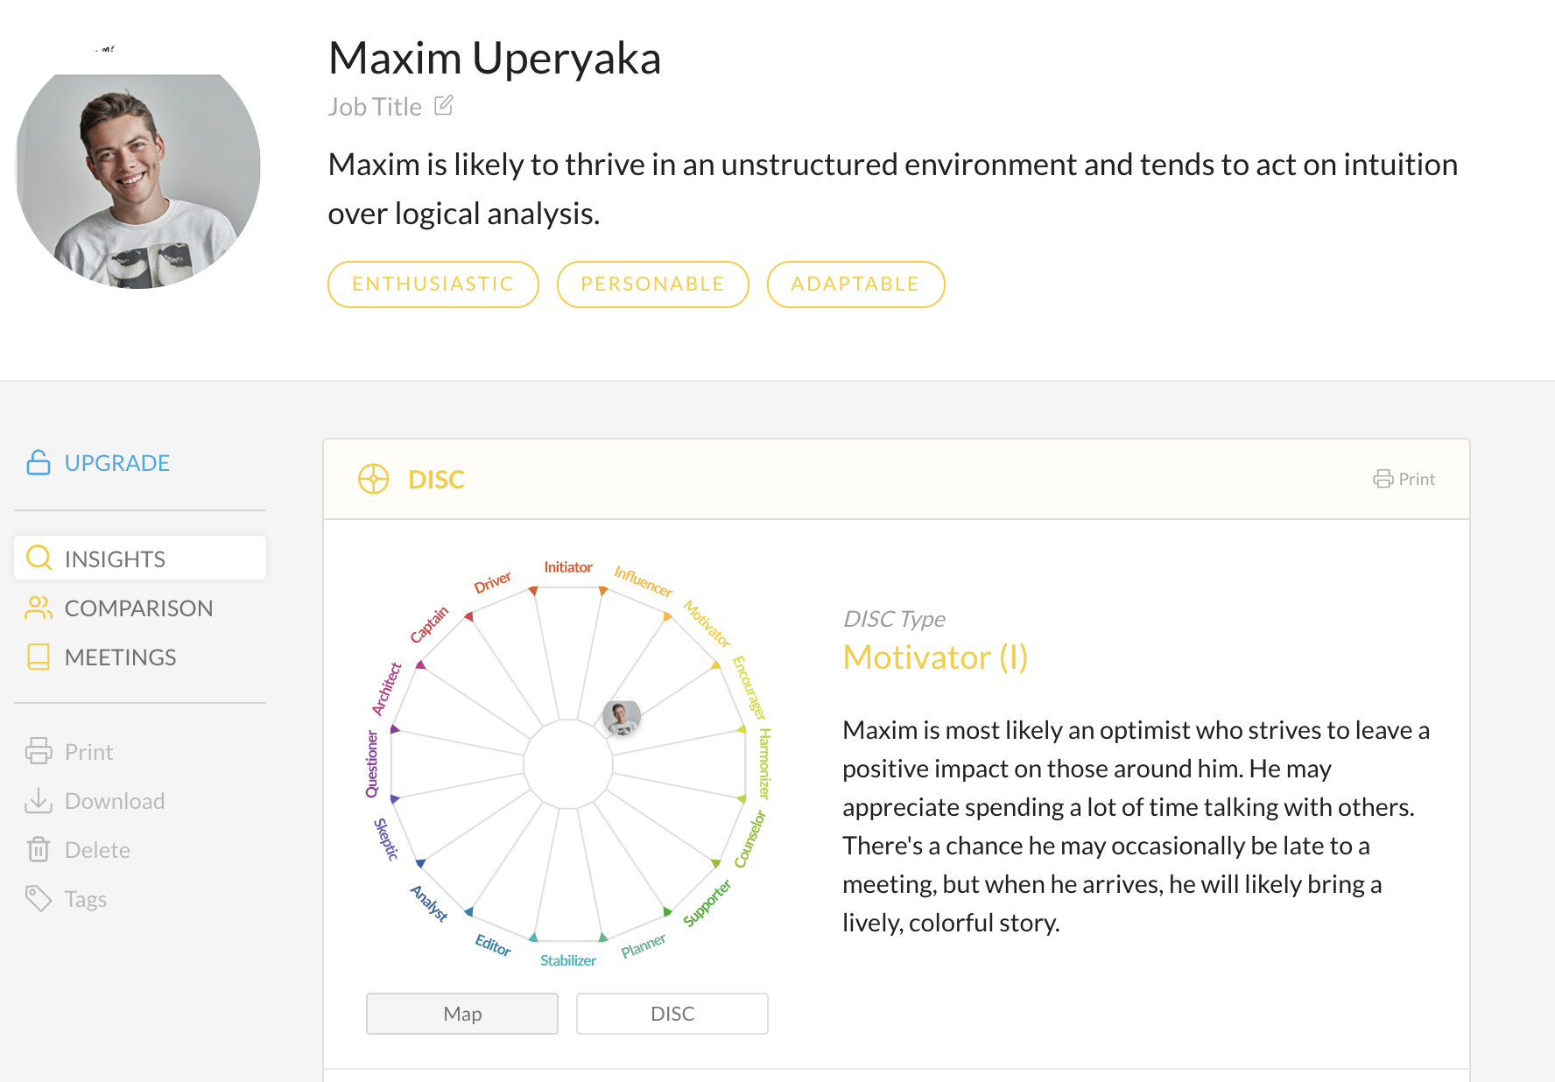1555x1082 pixels.
Task: Click the sidebar Print printer icon
Action: tap(39, 751)
